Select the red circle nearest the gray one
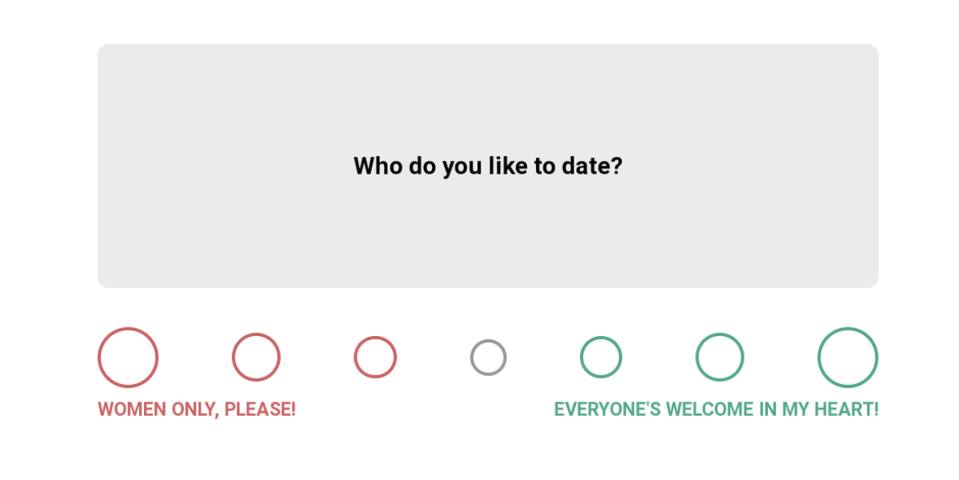The width and height of the screenshot is (959, 480). coord(375,357)
